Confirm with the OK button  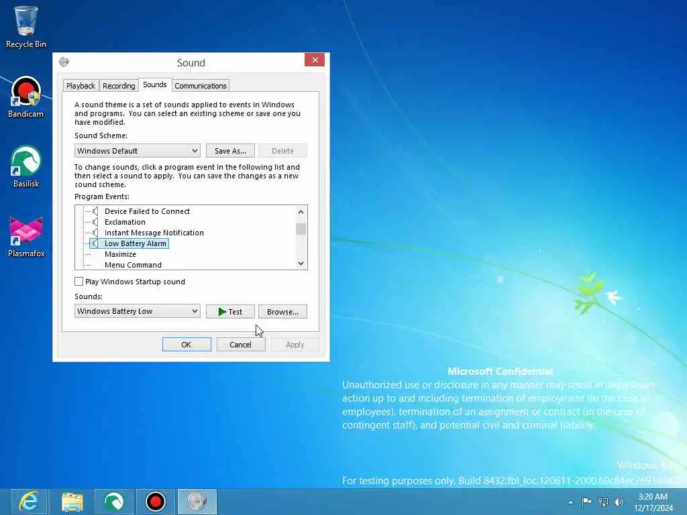tap(187, 345)
